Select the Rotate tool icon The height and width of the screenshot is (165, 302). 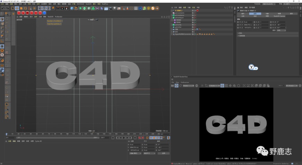(x=25, y=8)
